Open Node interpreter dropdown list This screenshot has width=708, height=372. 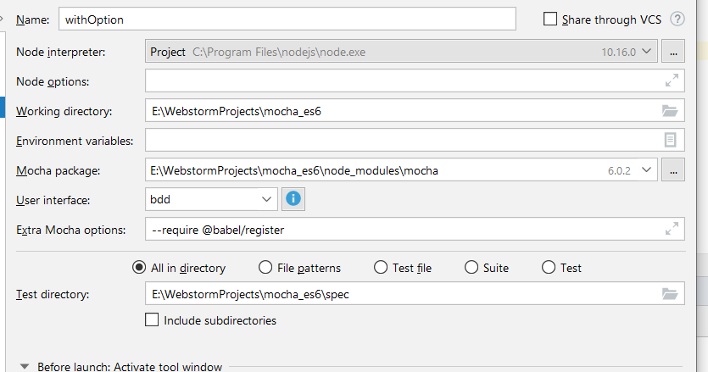click(x=647, y=52)
